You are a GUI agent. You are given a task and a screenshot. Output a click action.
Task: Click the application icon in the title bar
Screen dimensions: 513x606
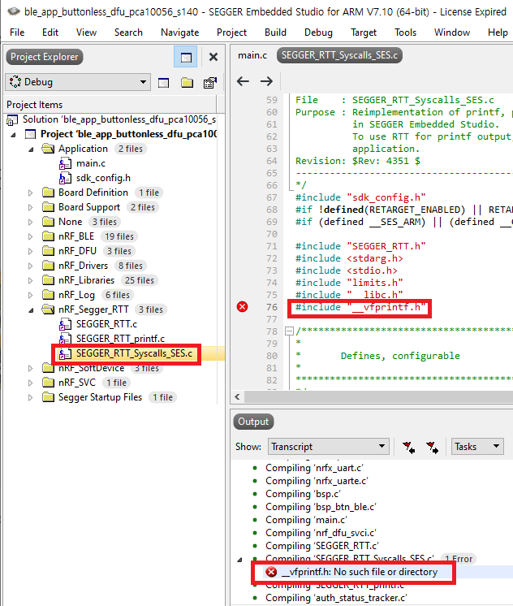pyautogui.click(x=13, y=11)
